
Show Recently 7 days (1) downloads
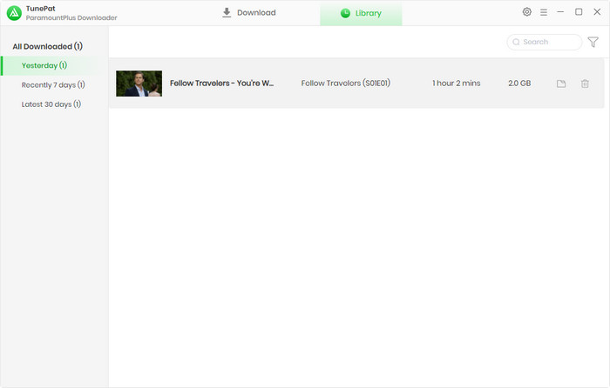53,85
